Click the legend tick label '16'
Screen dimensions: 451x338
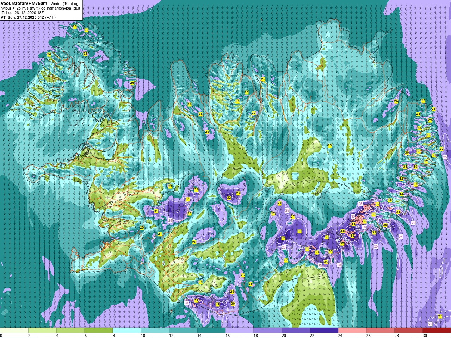228,336
